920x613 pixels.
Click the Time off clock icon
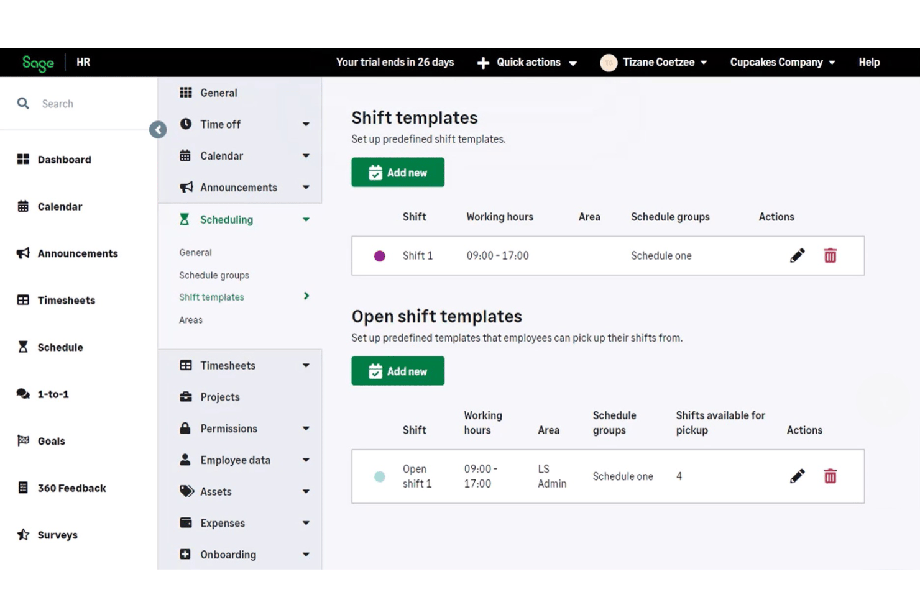coord(186,124)
